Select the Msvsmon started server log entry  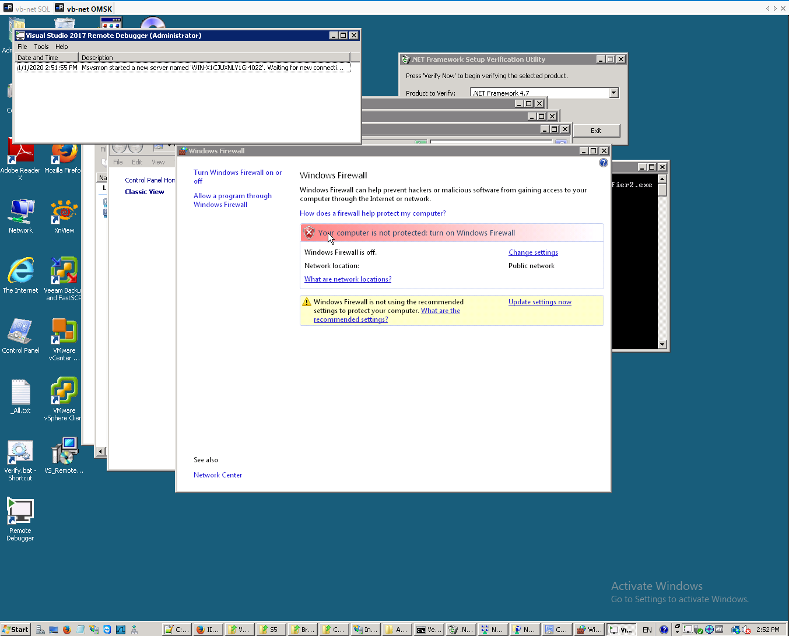pos(184,68)
